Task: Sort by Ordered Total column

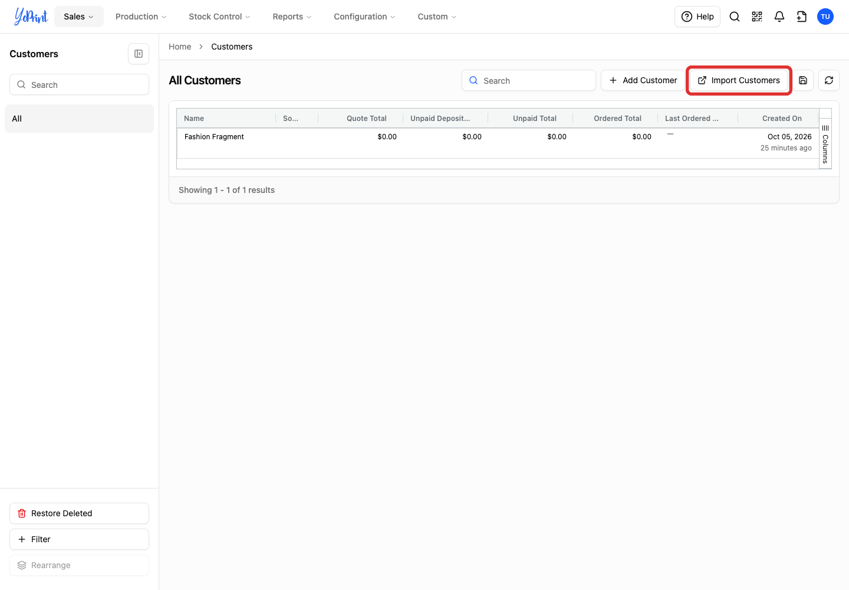Action: (x=616, y=118)
